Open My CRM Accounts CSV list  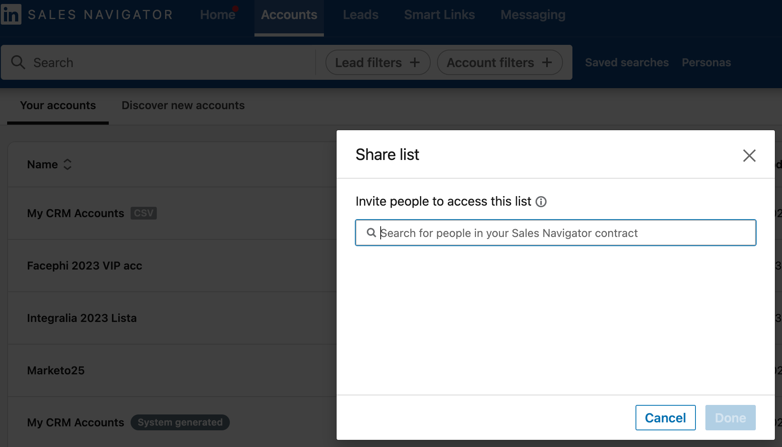75,213
